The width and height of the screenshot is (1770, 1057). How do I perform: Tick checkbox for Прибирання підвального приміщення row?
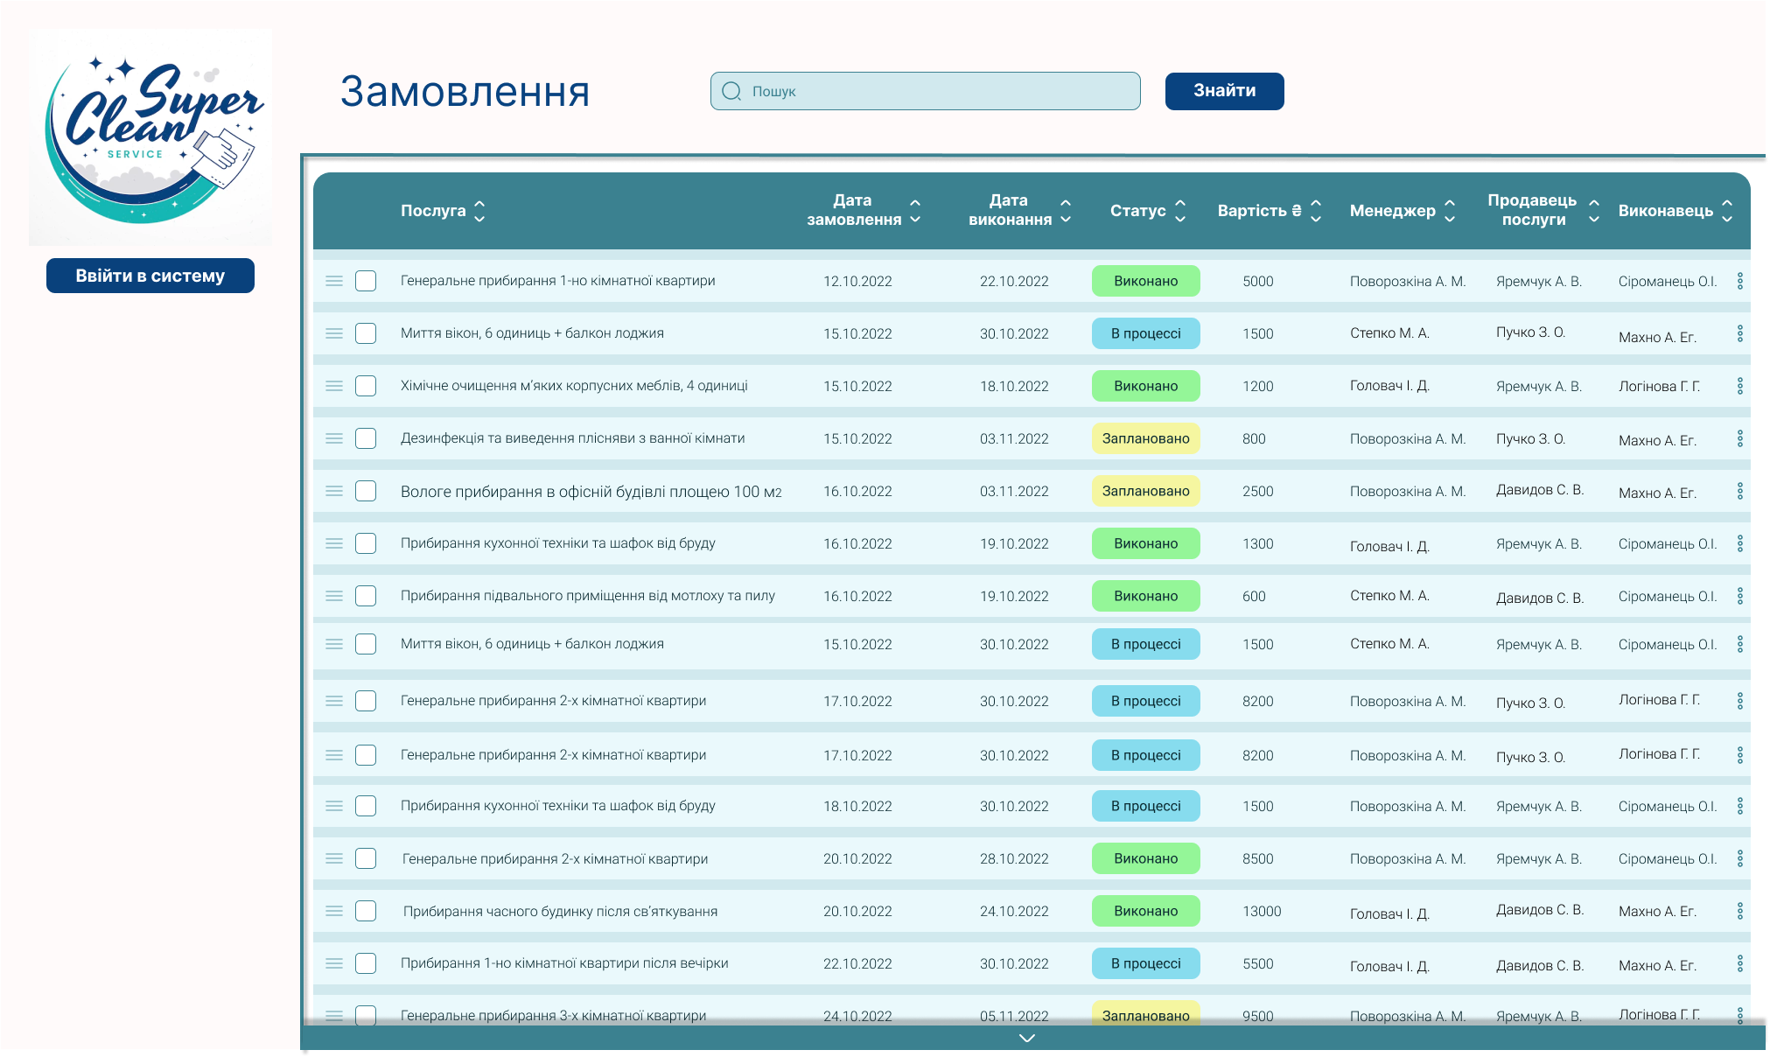[x=366, y=596]
